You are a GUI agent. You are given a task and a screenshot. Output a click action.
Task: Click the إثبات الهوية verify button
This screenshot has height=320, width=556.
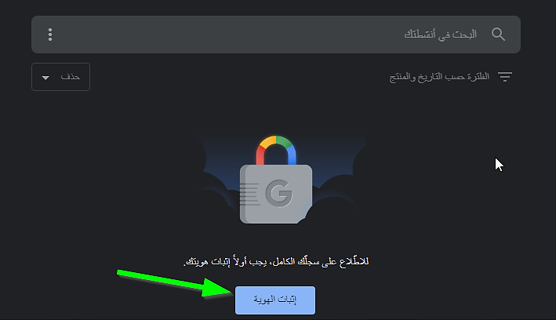(275, 300)
